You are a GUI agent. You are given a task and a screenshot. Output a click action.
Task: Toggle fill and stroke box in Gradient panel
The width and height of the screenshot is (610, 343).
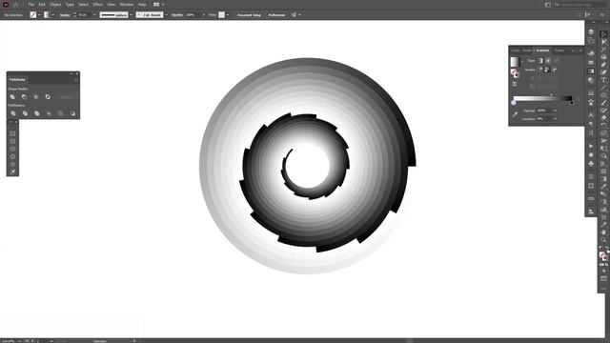click(x=515, y=72)
